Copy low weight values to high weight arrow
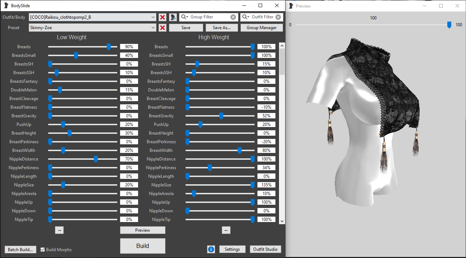 [60, 230]
